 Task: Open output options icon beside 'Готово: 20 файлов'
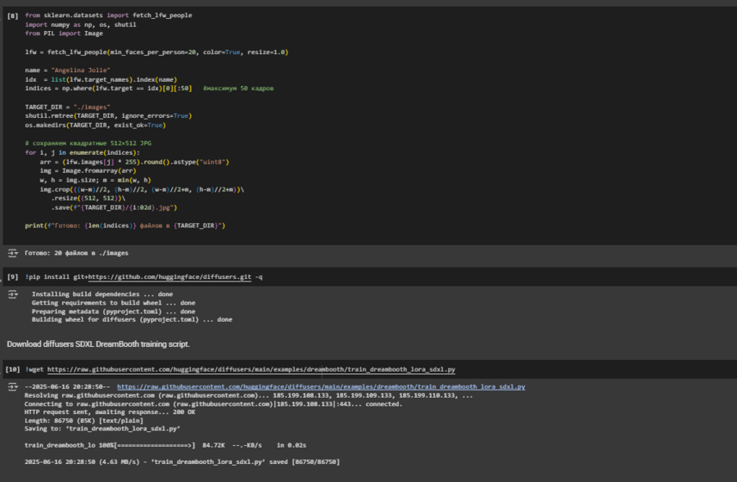point(13,253)
